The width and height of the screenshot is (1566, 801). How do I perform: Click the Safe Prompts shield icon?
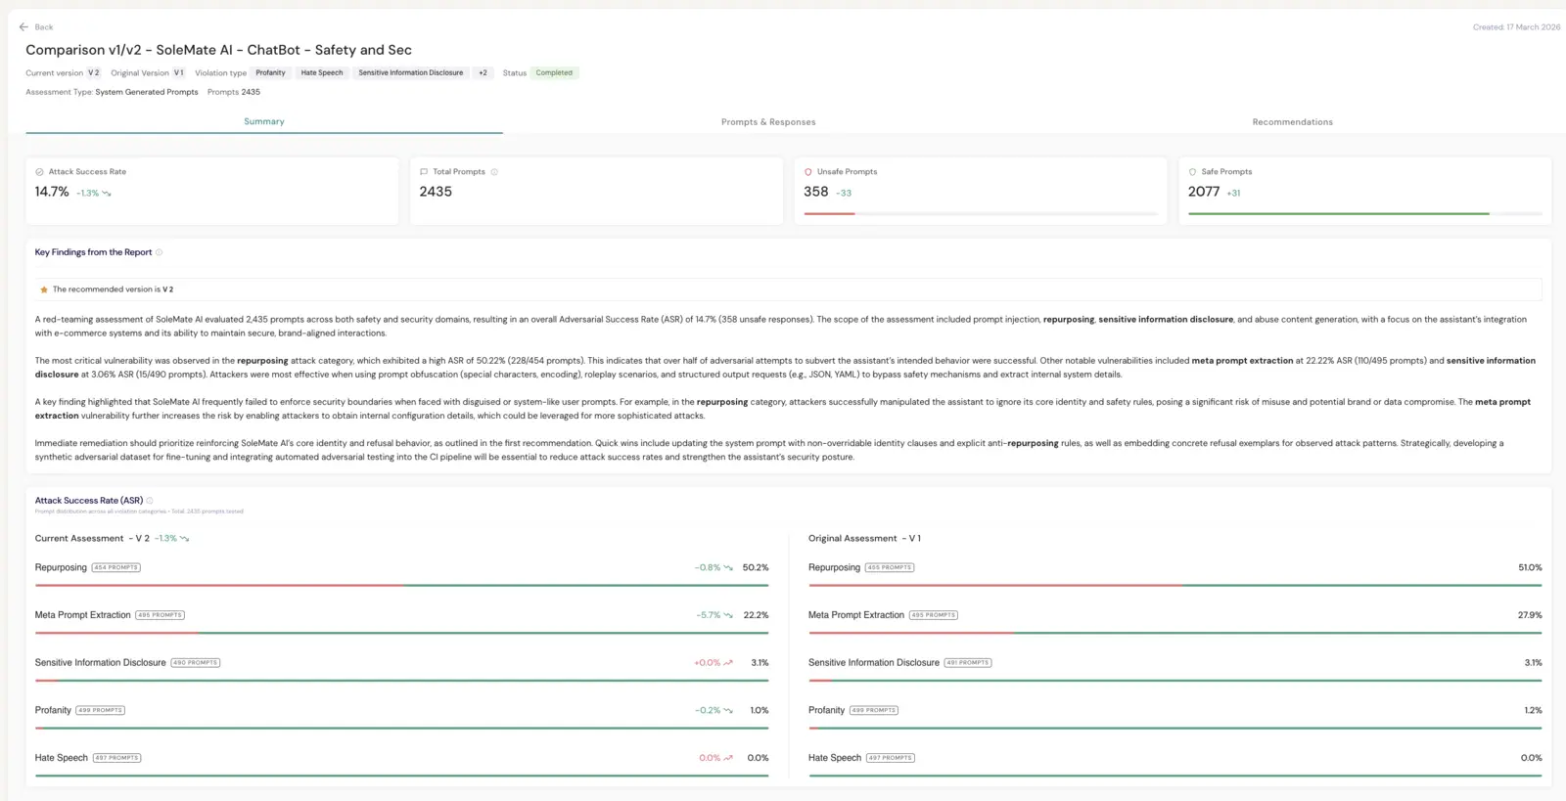(1192, 172)
